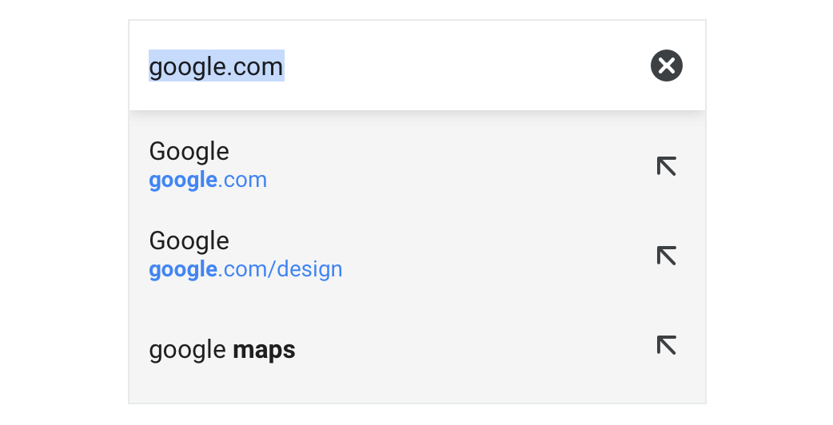Open the first Google suggestion title
Screen dimensions: 833x425
pyautogui.click(x=189, y=152)
